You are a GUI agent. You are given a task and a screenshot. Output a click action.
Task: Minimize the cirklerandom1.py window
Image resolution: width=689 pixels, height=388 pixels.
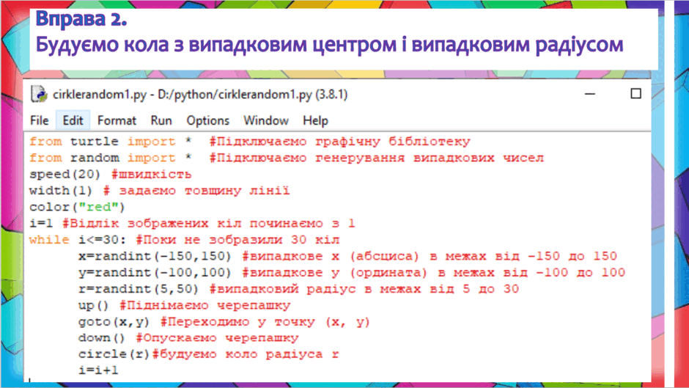click(590, 94)
